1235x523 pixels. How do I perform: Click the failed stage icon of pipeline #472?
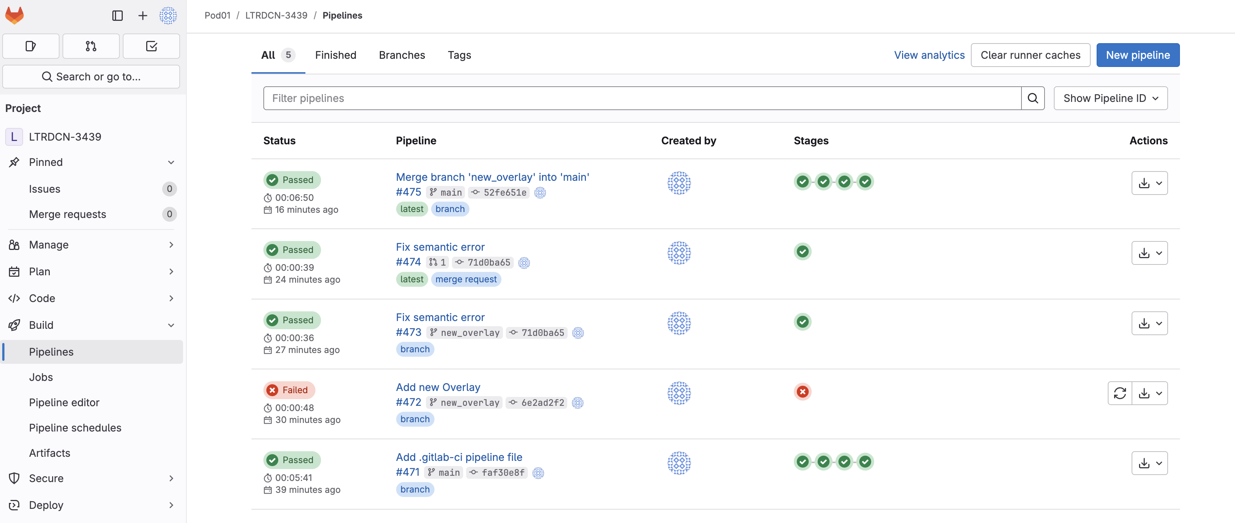click(802, 392)
